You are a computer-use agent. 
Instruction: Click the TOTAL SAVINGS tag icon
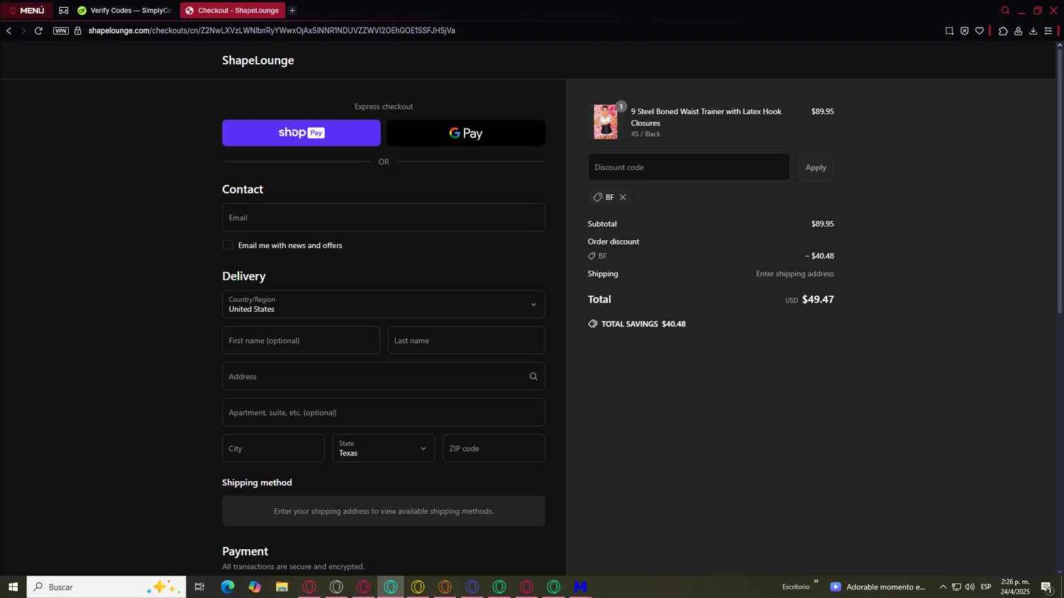pos(593,324)
